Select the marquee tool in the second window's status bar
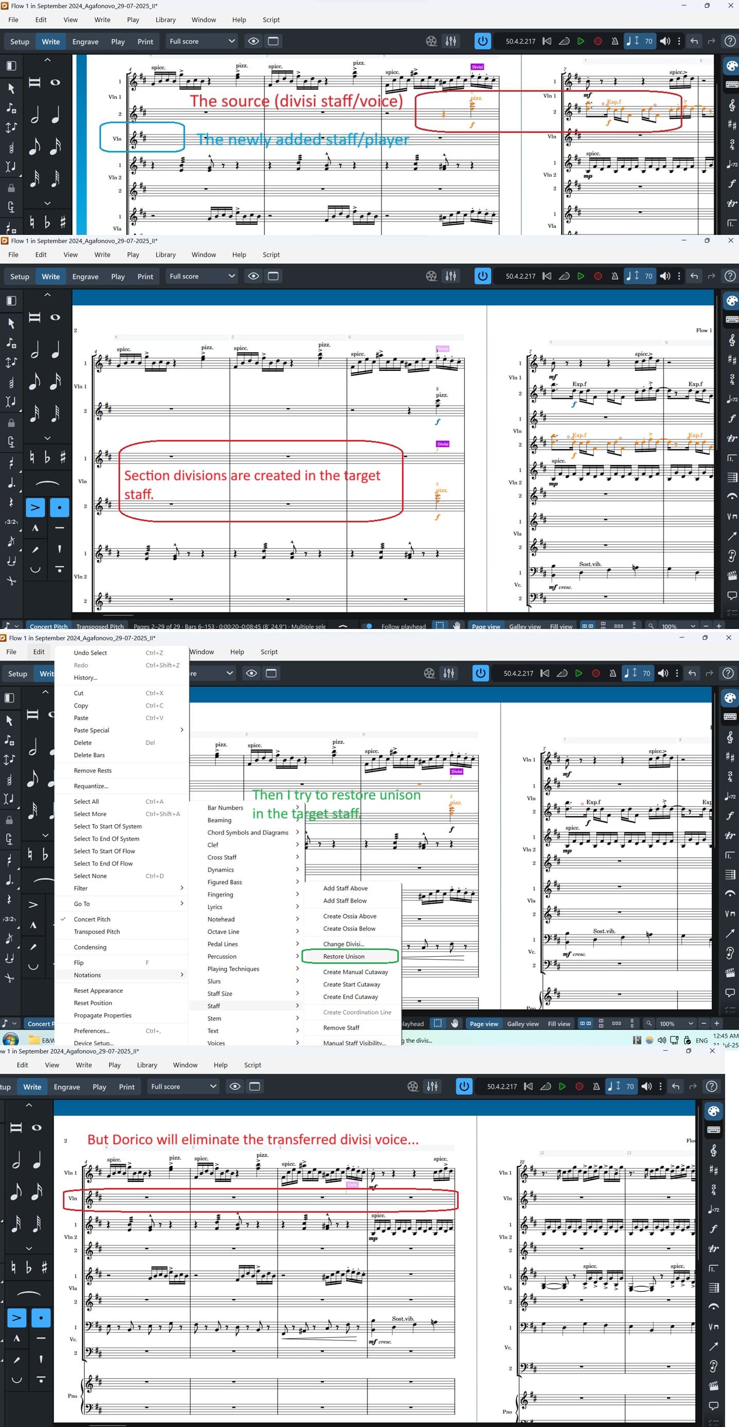 point(439,626)
